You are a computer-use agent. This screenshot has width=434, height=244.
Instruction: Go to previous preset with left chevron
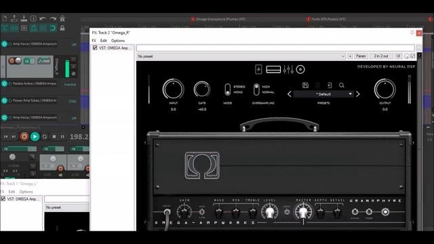(x=290, y=94)
